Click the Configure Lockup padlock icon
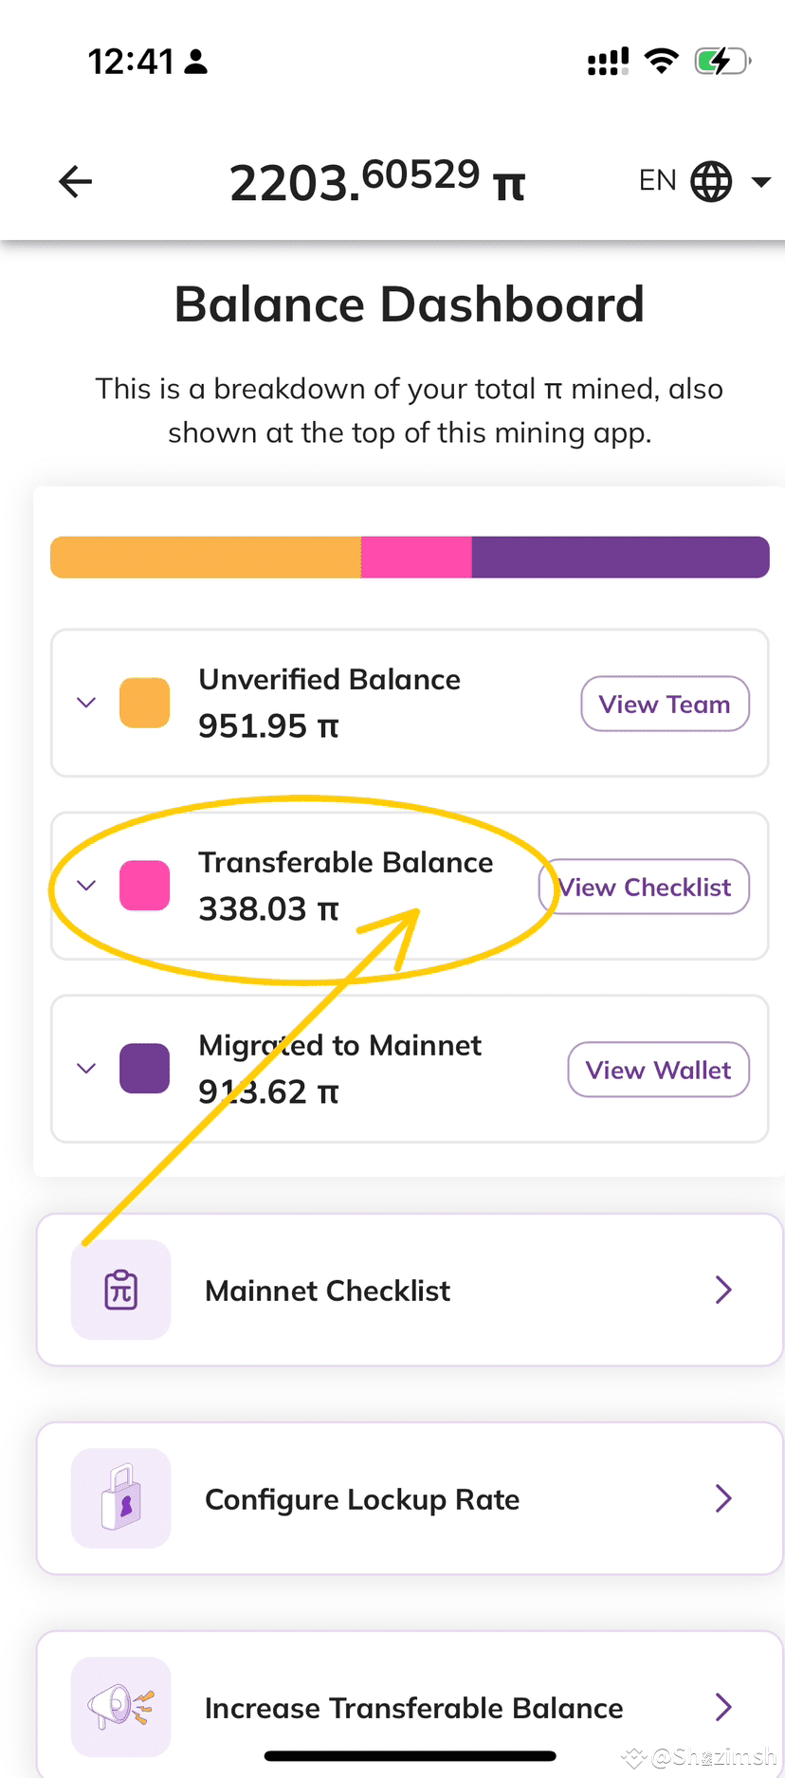 [121, 1498]
